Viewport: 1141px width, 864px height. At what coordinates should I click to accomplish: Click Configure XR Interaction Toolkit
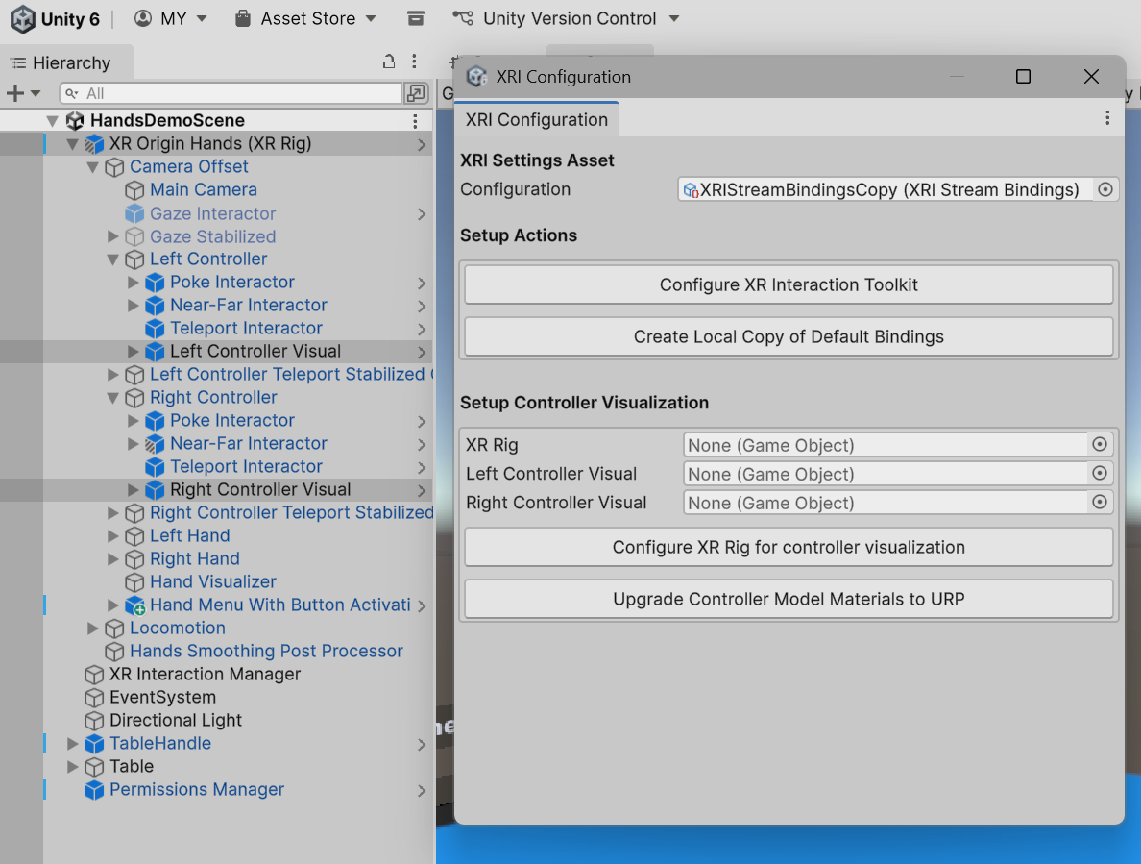(x=789, y=284)
